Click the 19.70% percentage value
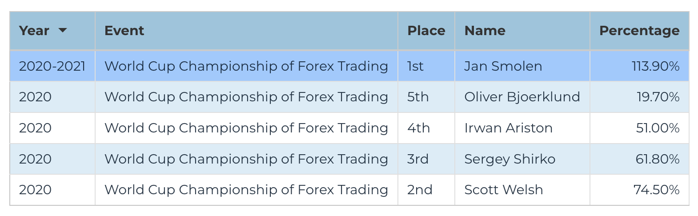The width and height of the screenshot is (698, 216). tap(658, 97)
